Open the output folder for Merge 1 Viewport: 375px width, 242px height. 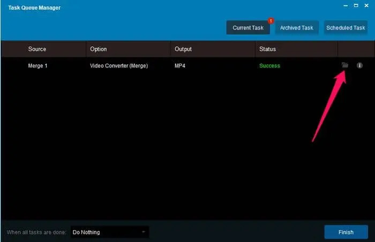[x=345, y=65]
